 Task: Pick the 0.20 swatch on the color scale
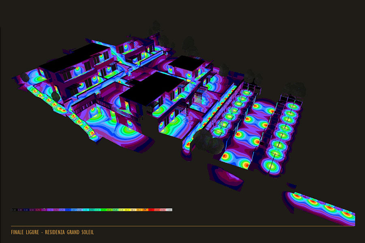pyautogui.click(x=19, y=210)
